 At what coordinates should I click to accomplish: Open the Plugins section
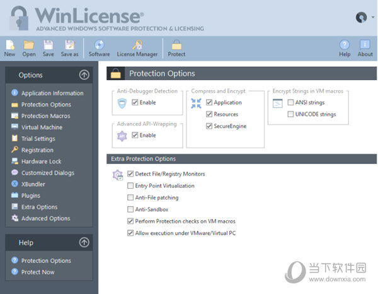click(31, 196)
